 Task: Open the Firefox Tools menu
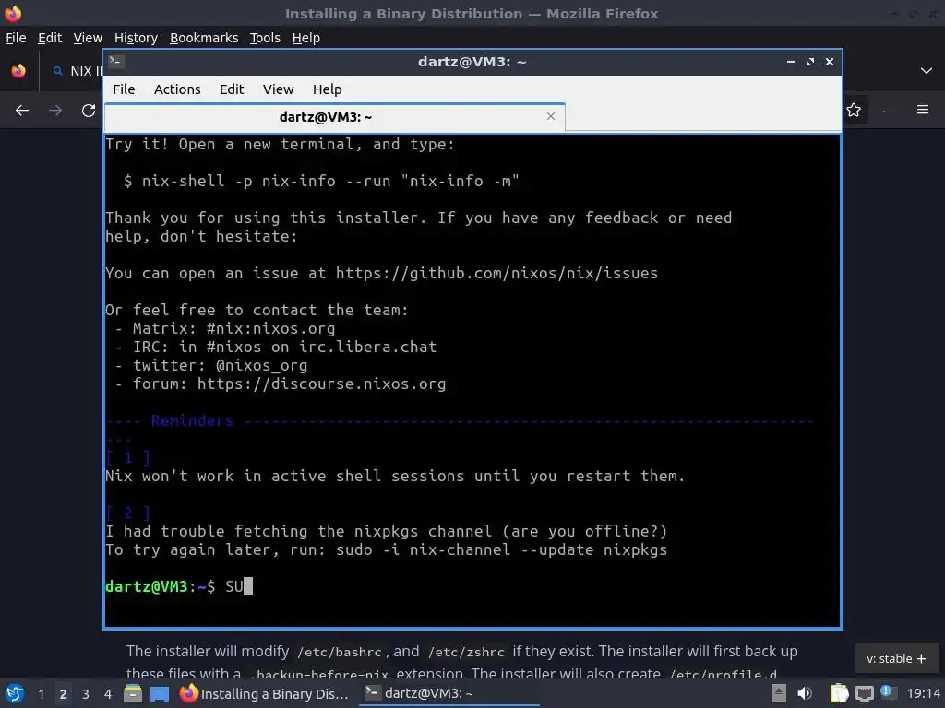point(265,37)
